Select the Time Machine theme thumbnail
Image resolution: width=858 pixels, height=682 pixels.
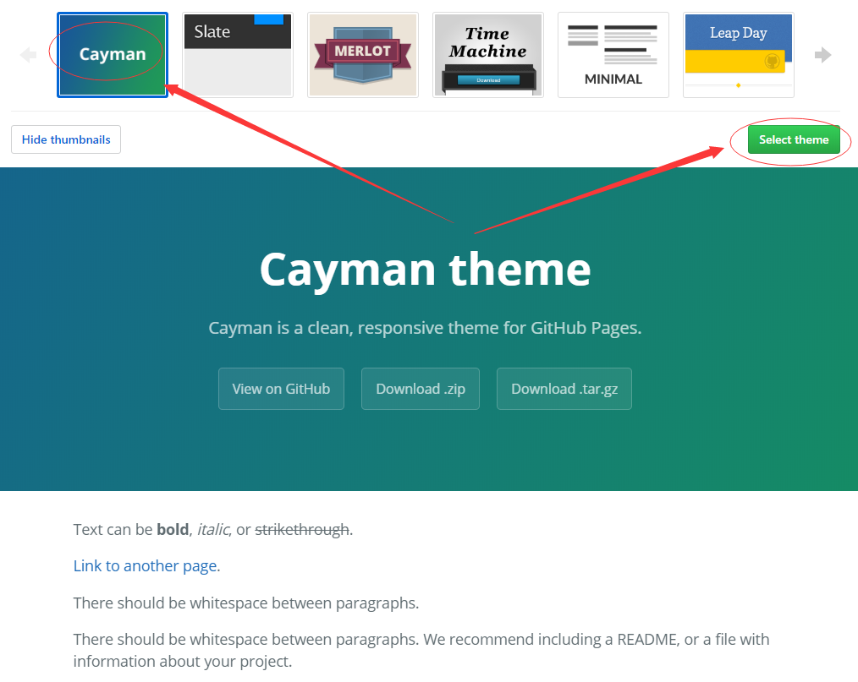coord(488,55)
